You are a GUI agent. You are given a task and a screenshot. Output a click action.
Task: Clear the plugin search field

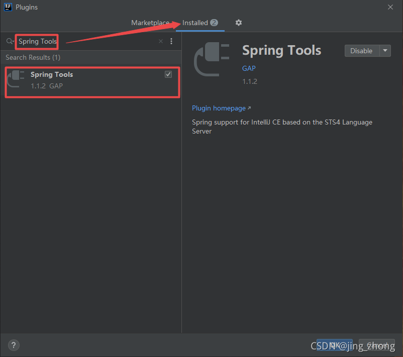pos(161,41)
